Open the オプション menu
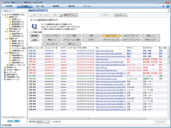Image resolution: width=171 pixels, height=128 pixels. pos(87,6)
